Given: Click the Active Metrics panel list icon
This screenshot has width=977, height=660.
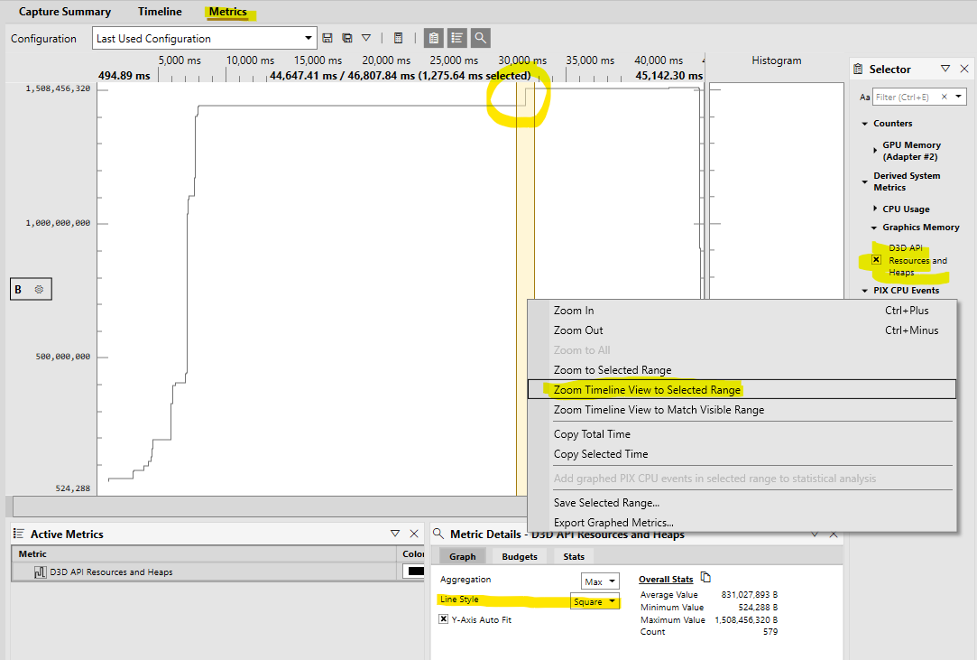Looking at the screenshot, I should click(19, 534).
